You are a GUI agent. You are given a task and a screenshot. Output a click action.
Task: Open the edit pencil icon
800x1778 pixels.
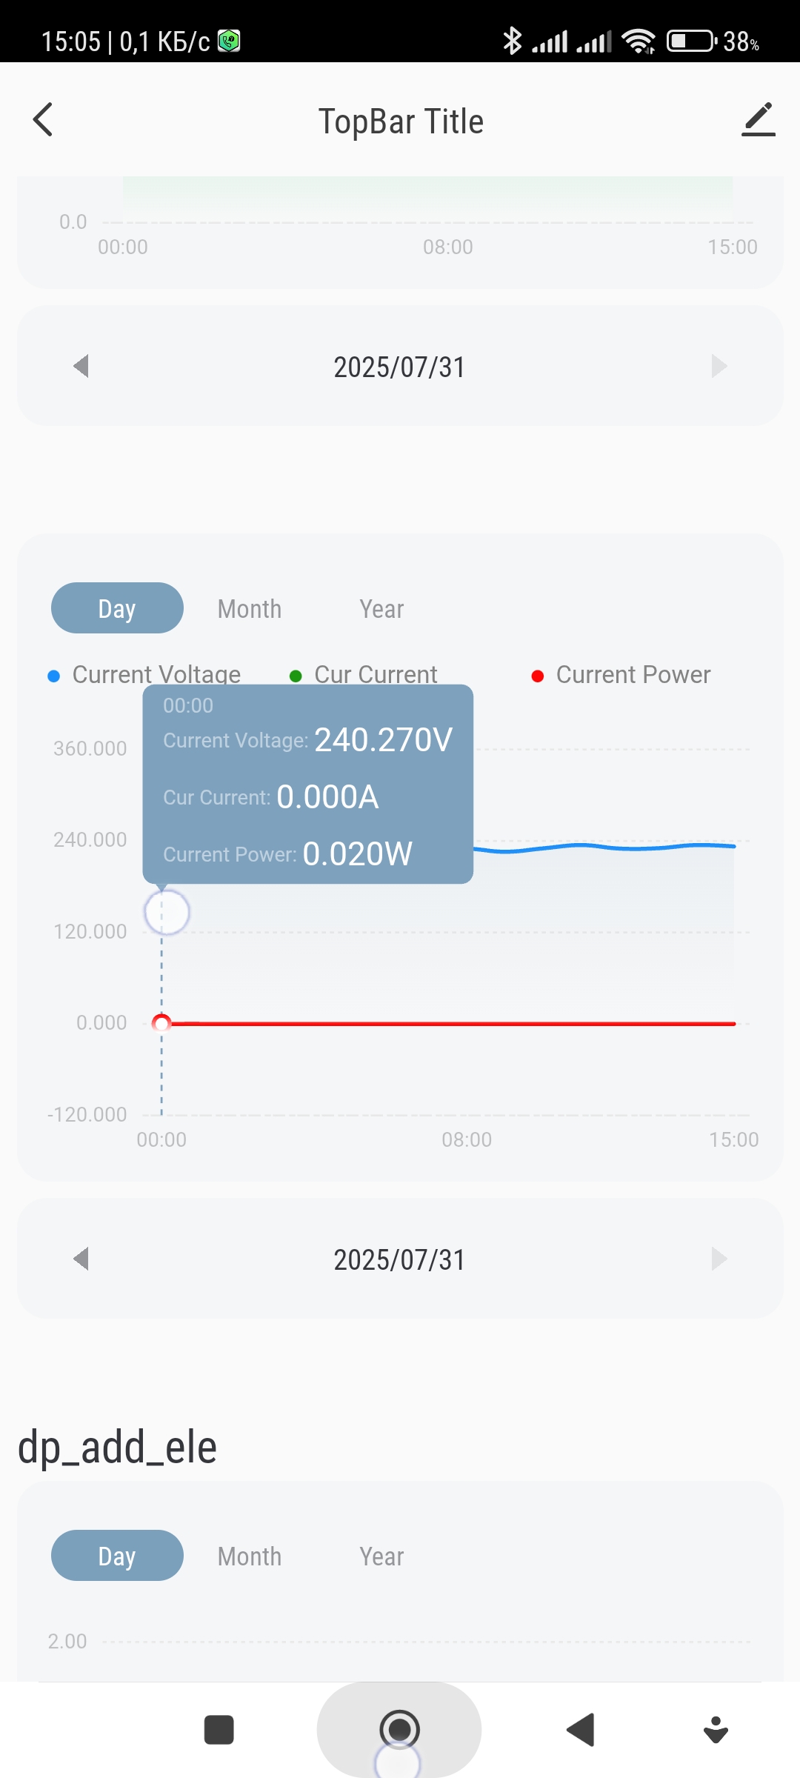pos(758,119)
